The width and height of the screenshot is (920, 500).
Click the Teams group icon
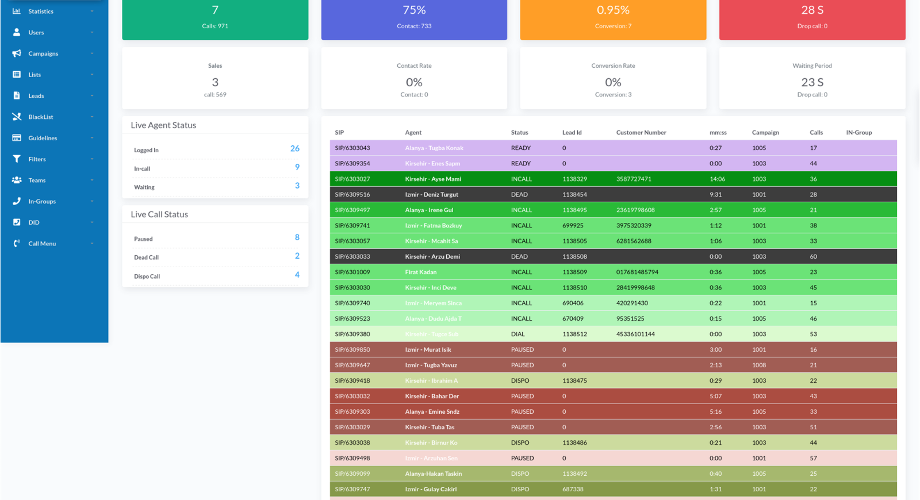[x=17, y=180]
